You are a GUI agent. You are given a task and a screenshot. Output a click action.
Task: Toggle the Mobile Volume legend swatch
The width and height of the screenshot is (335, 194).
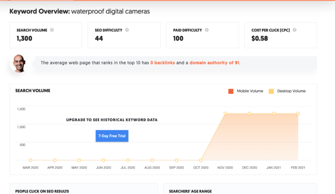pyautogui.click(x=231, y=91)
